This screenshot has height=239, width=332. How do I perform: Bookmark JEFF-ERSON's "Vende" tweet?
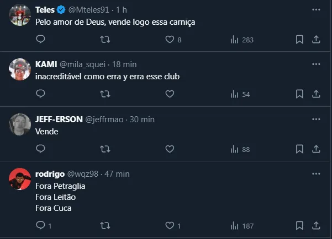coord(299,149)
